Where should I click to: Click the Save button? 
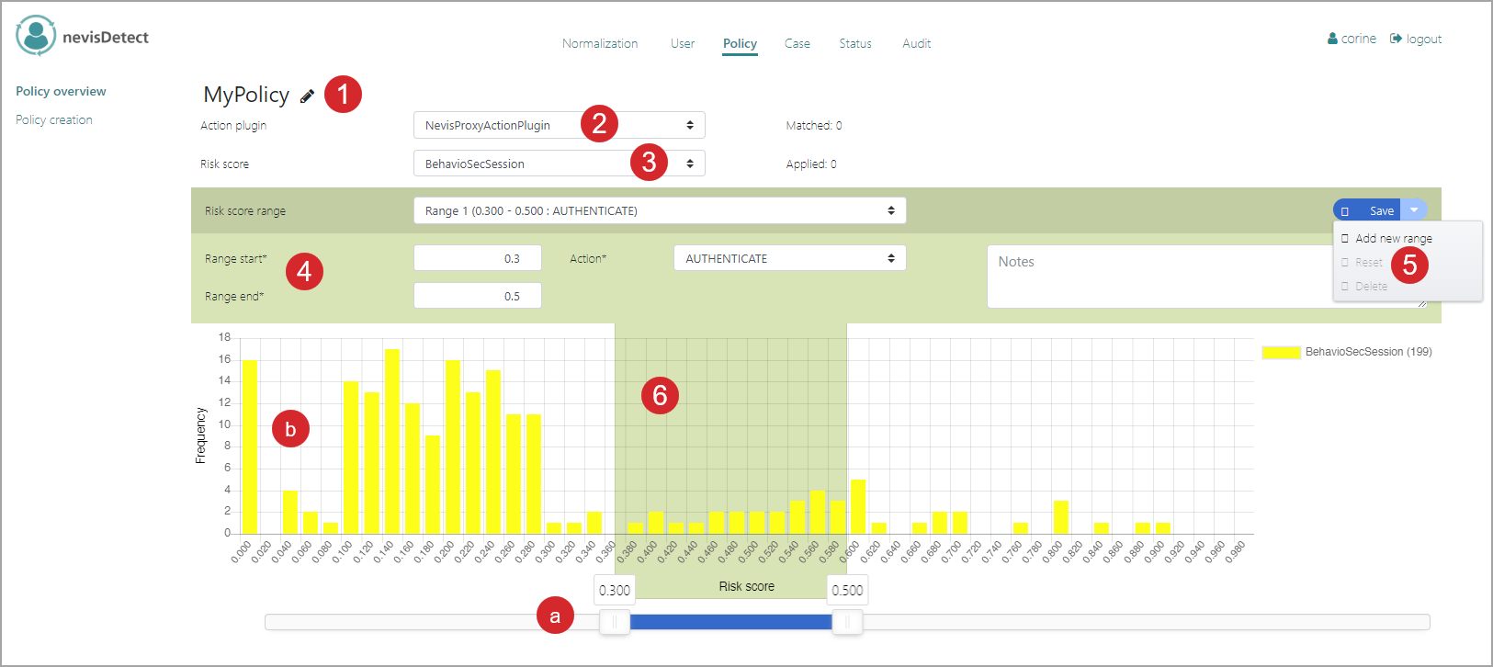[x=1368, y=210]
